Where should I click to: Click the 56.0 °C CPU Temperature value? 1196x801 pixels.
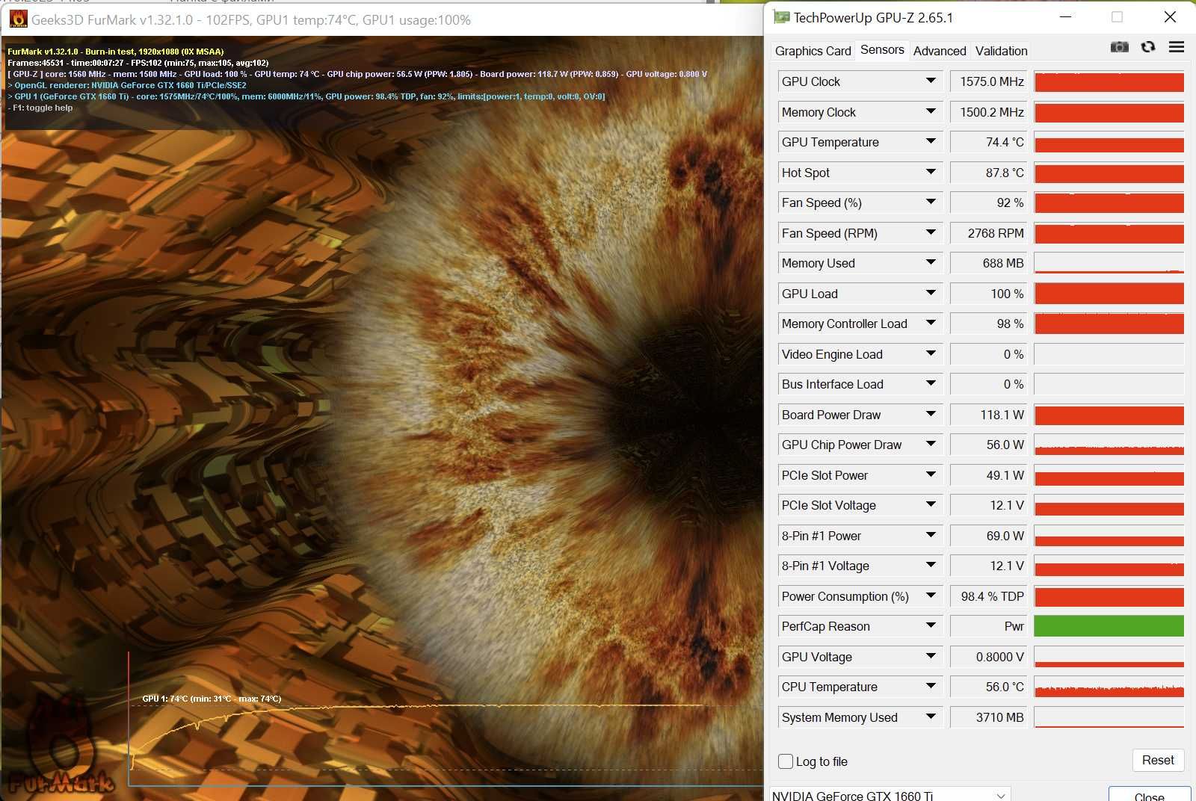[x=989, y=687]
